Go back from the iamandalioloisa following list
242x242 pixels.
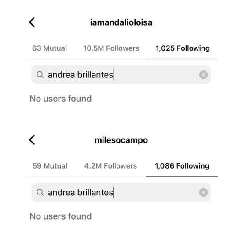tap(32, 22)
